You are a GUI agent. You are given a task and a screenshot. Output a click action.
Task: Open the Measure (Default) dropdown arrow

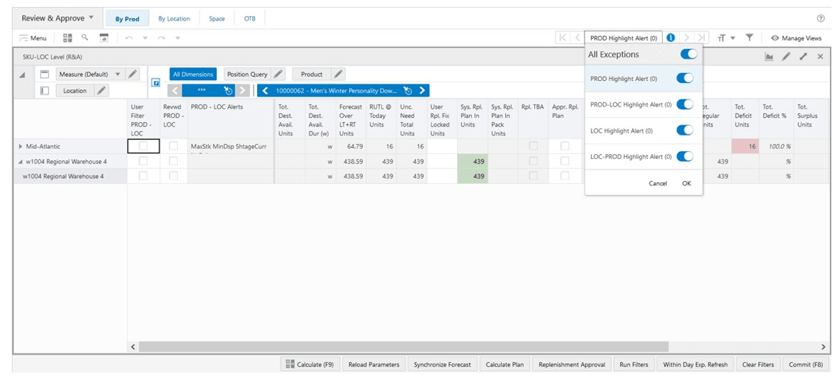click(x=117, y=74)
